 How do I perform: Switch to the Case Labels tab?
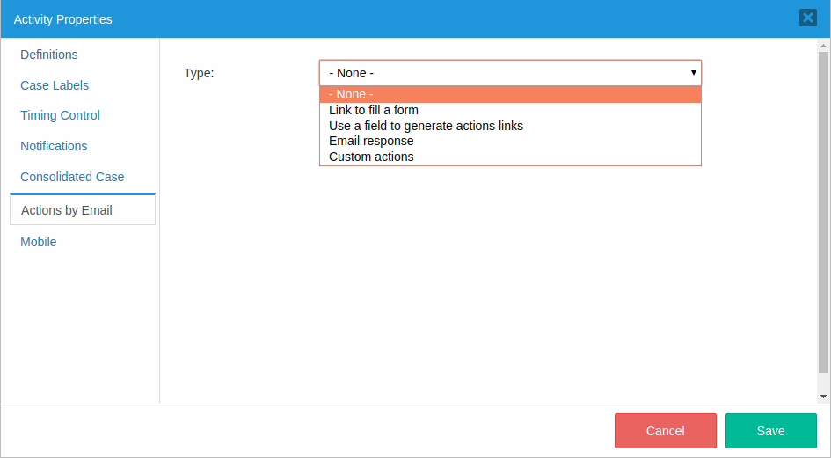pos(55,85)
